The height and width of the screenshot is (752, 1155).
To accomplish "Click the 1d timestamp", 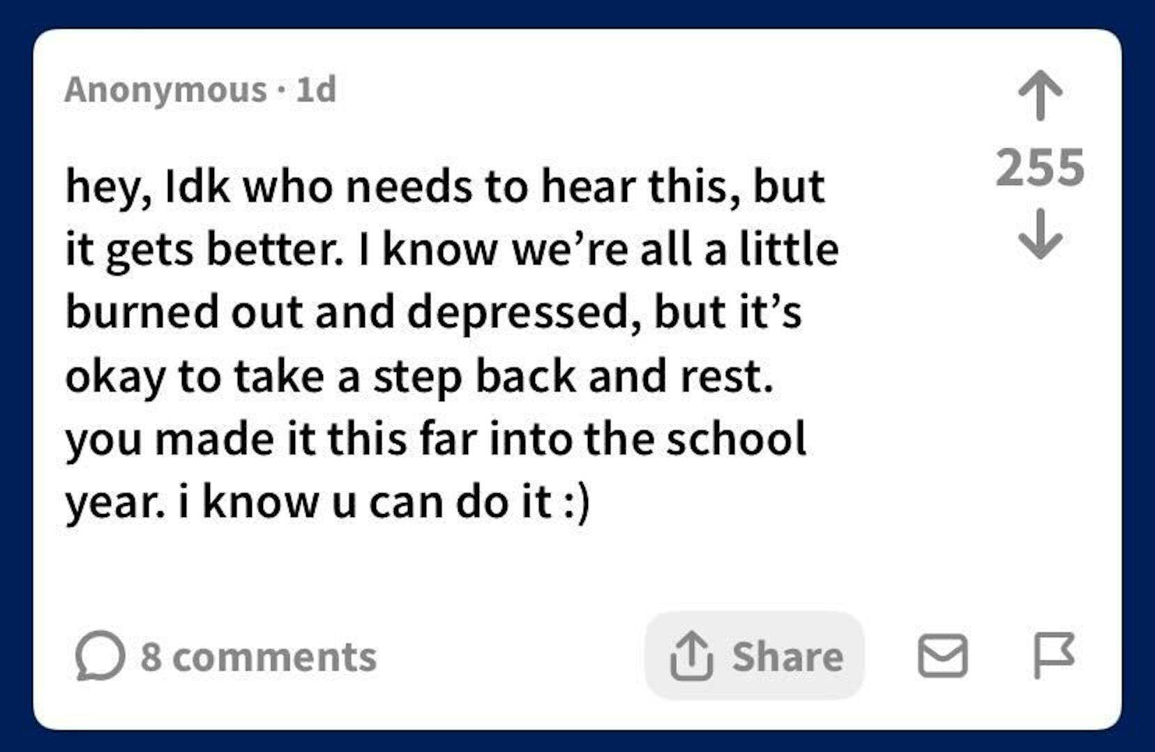I will [x=316, y=90].
